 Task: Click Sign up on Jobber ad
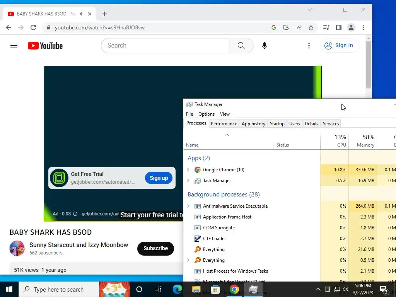tap(159, 178)
